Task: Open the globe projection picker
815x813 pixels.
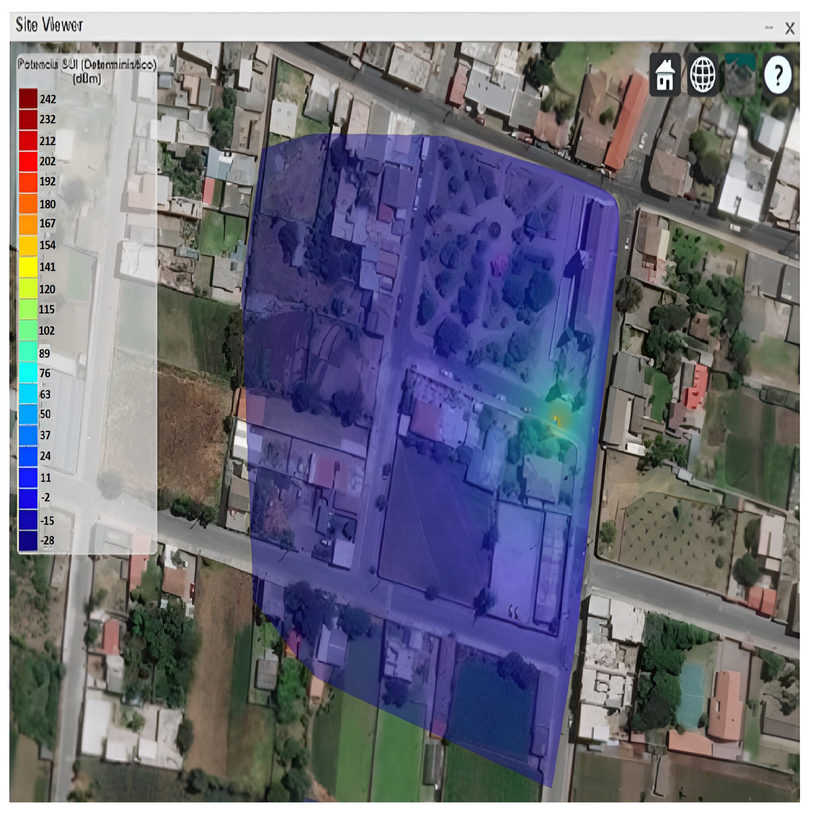Action: pos(702,75)
